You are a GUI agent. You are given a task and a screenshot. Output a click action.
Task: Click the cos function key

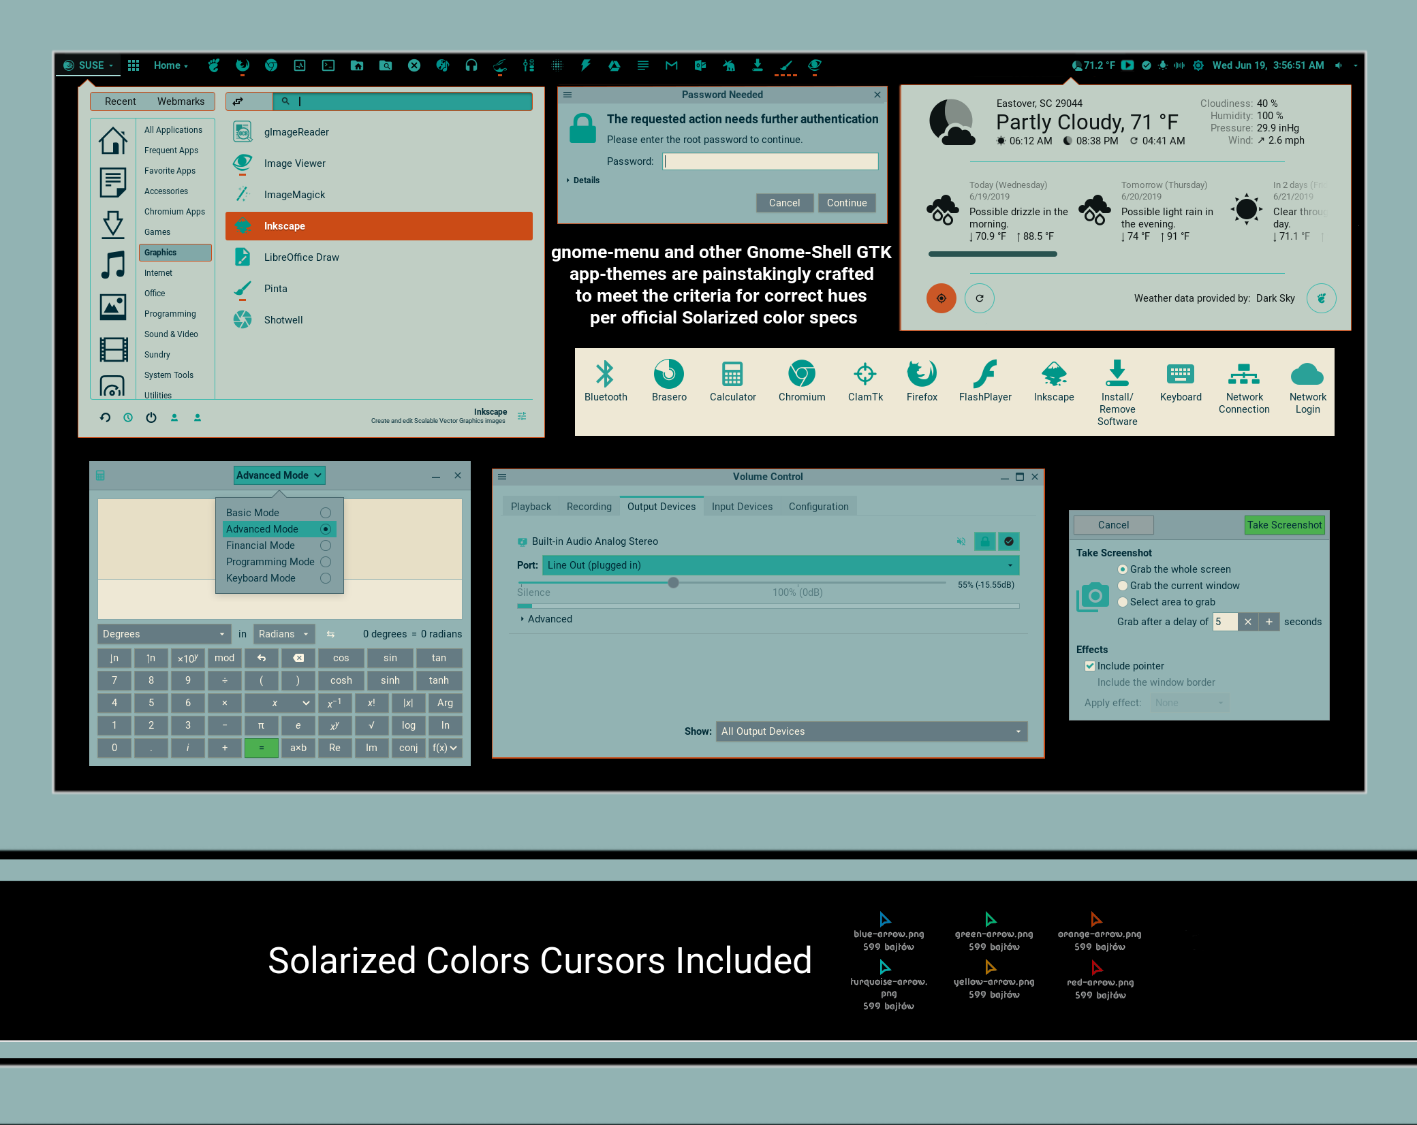(x=341, y=658)
